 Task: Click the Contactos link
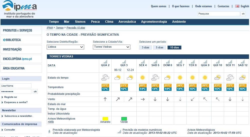(223, 6)
